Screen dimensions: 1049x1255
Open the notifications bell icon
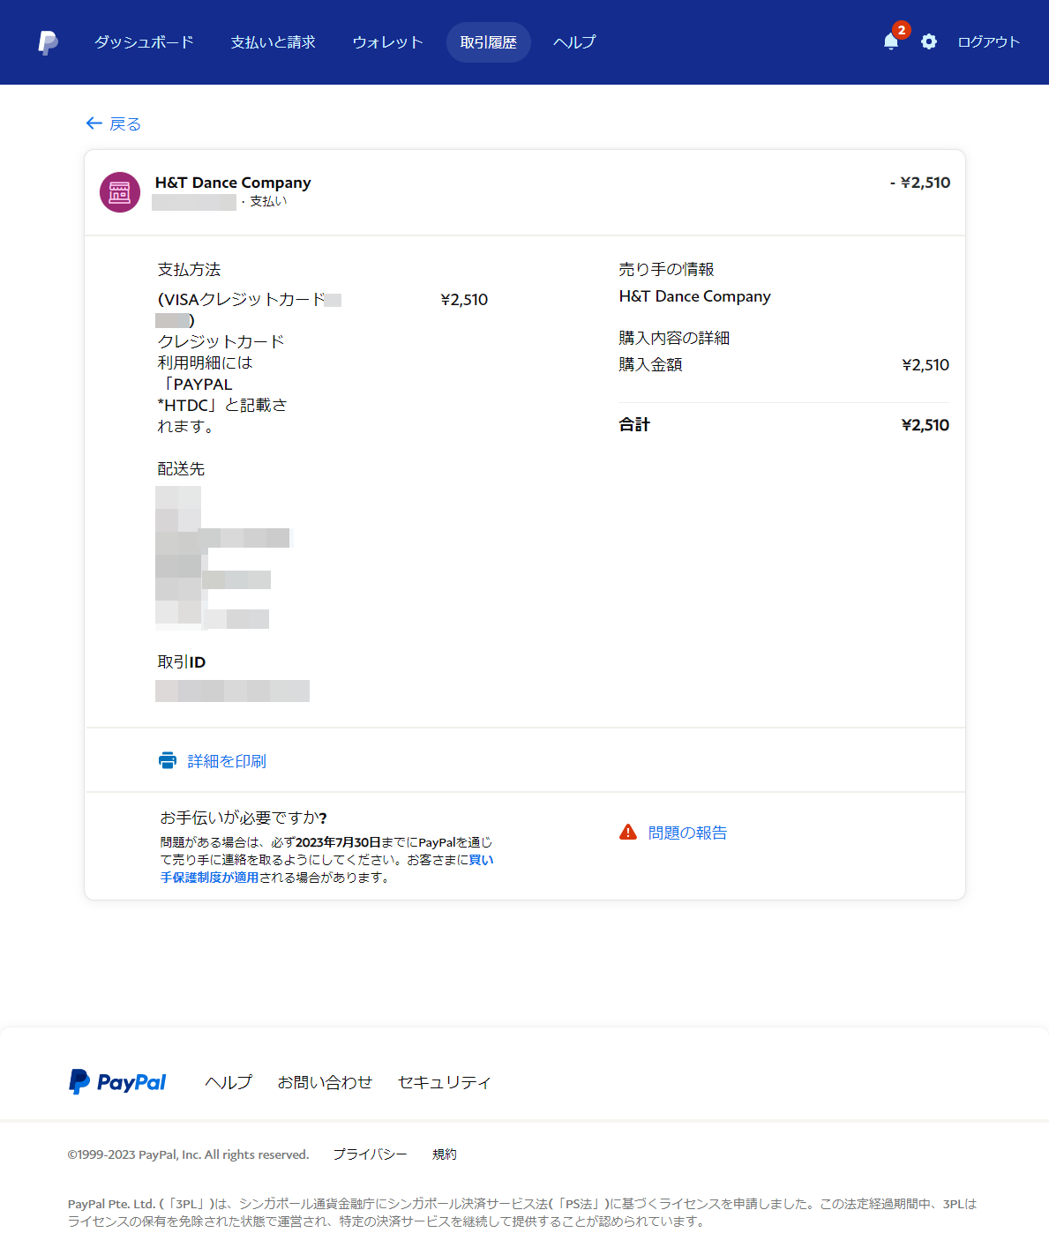point(891,41)
